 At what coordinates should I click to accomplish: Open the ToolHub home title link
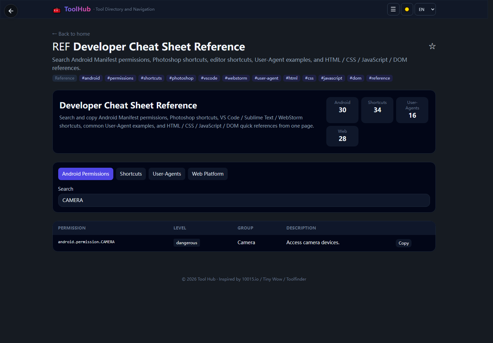(x=77, y=9)
